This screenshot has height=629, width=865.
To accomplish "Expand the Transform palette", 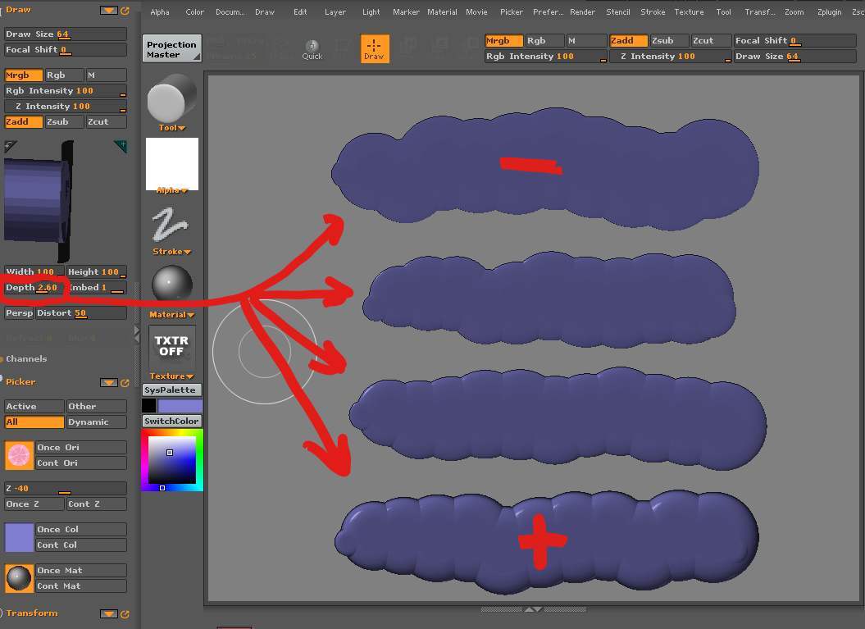I will pos(32,613).
